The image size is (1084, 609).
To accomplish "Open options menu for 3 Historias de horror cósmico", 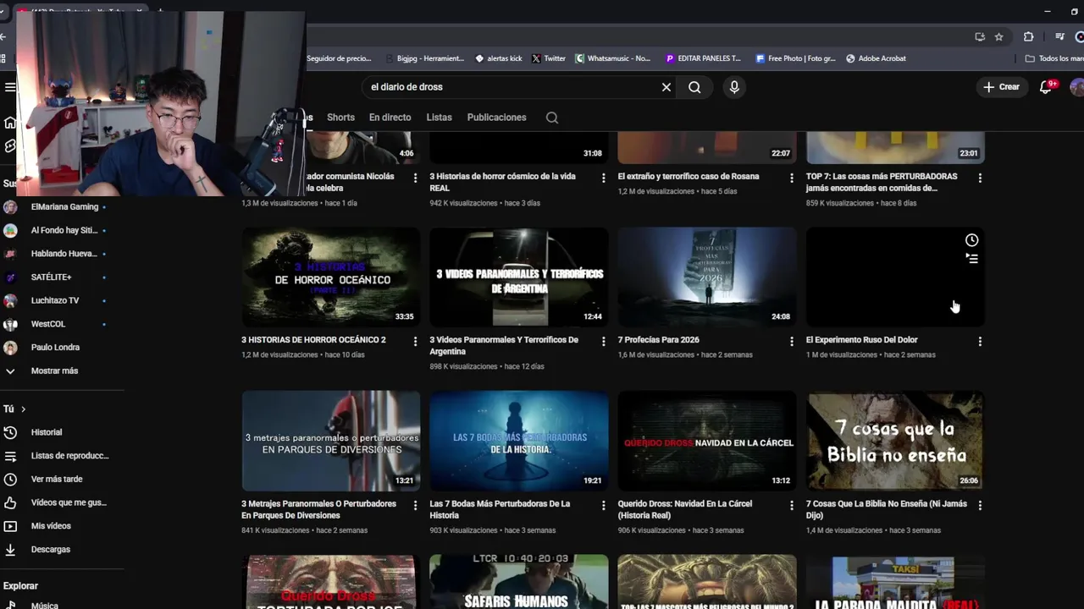I will [x=603, y=178].
